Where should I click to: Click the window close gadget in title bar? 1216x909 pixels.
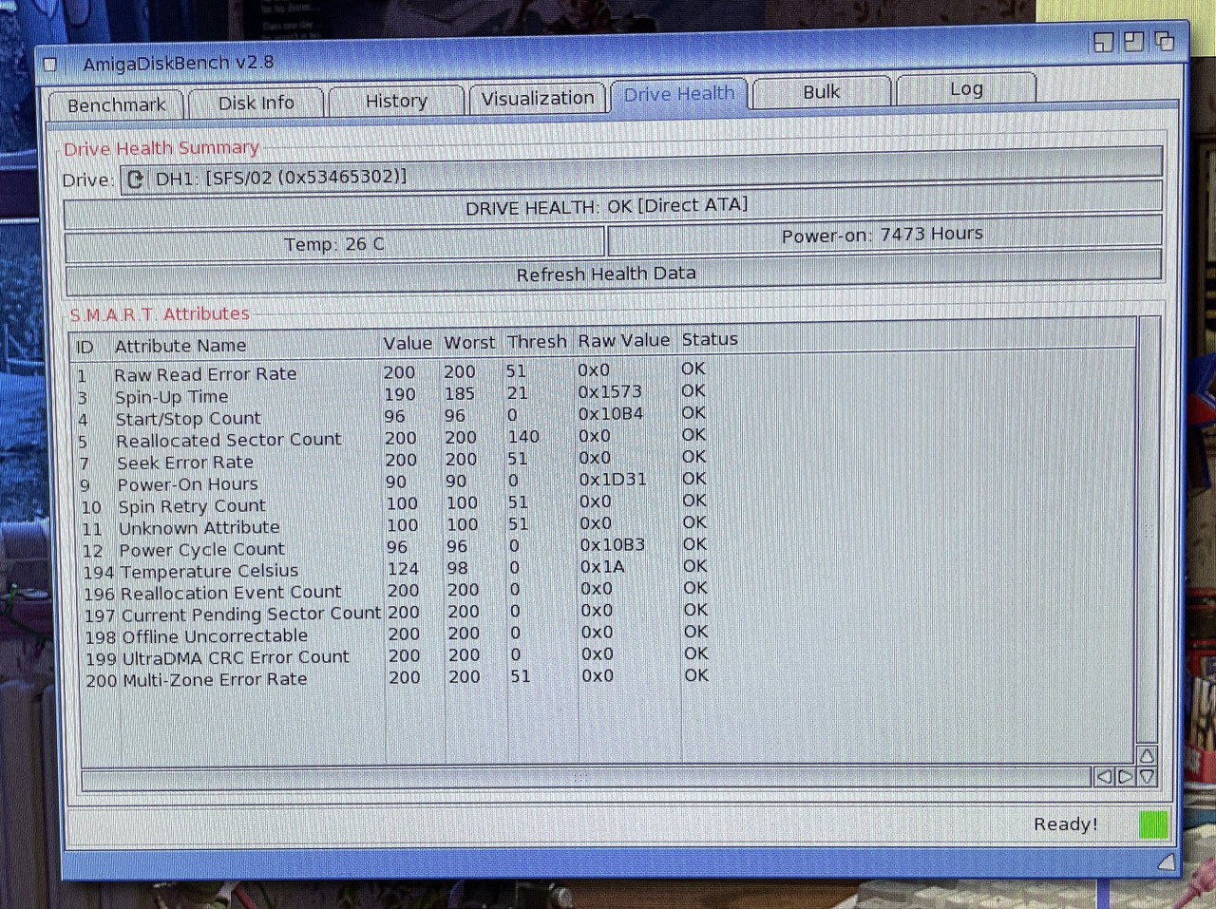click(x=50, y=65)
